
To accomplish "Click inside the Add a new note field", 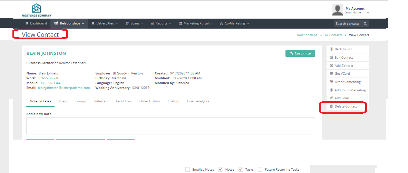I will 171,126.
